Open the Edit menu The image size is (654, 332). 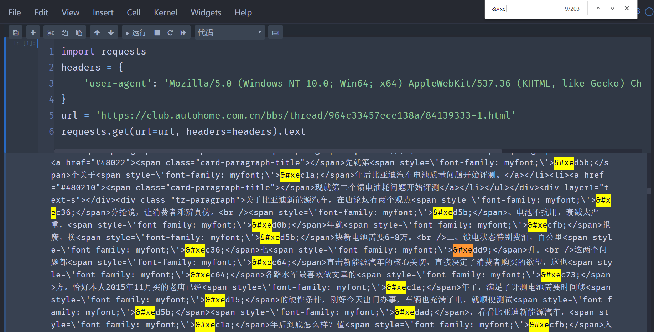[x=41, y=12]
